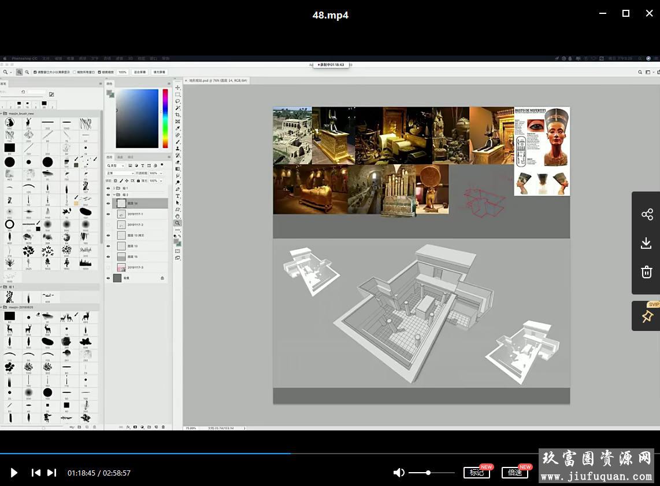Open the 地形规划.psd document tab
This screenshot has width=660, height=486.
click(217, 81)
